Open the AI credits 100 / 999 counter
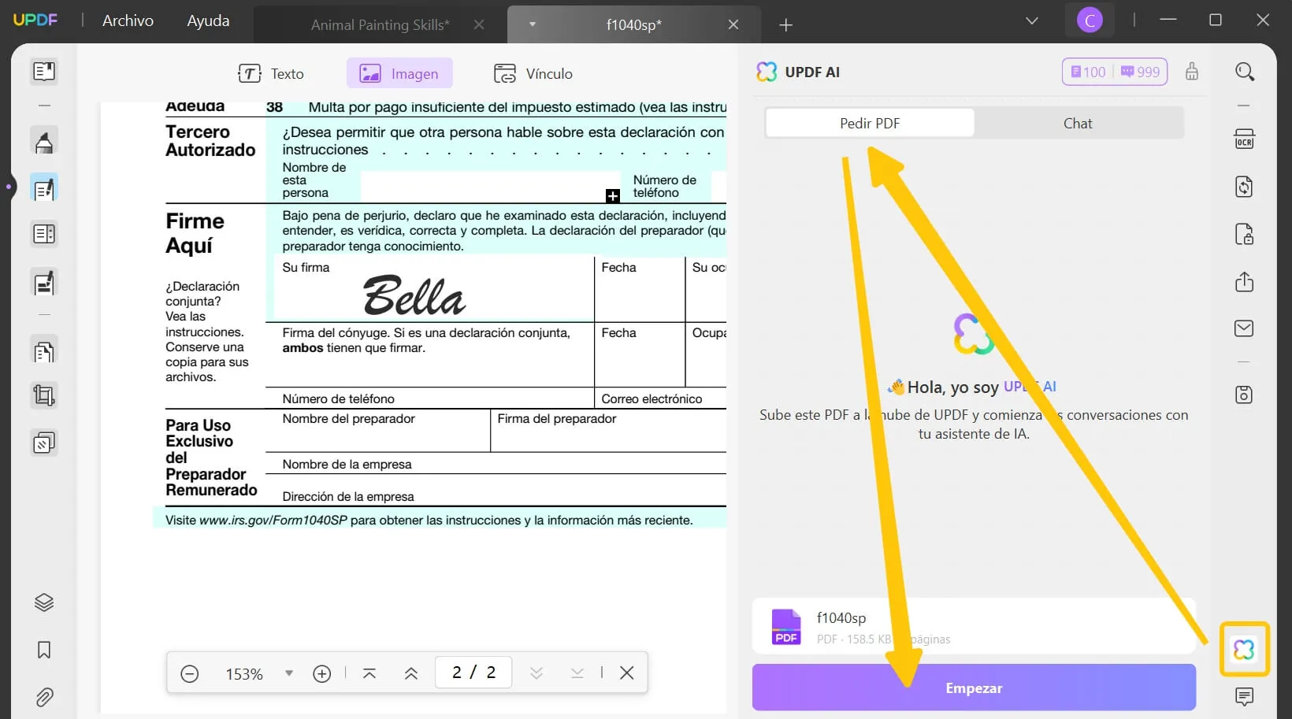The height and width of the screenshot is (719, 1292). pyautogui.click(x=1115, y=72)
